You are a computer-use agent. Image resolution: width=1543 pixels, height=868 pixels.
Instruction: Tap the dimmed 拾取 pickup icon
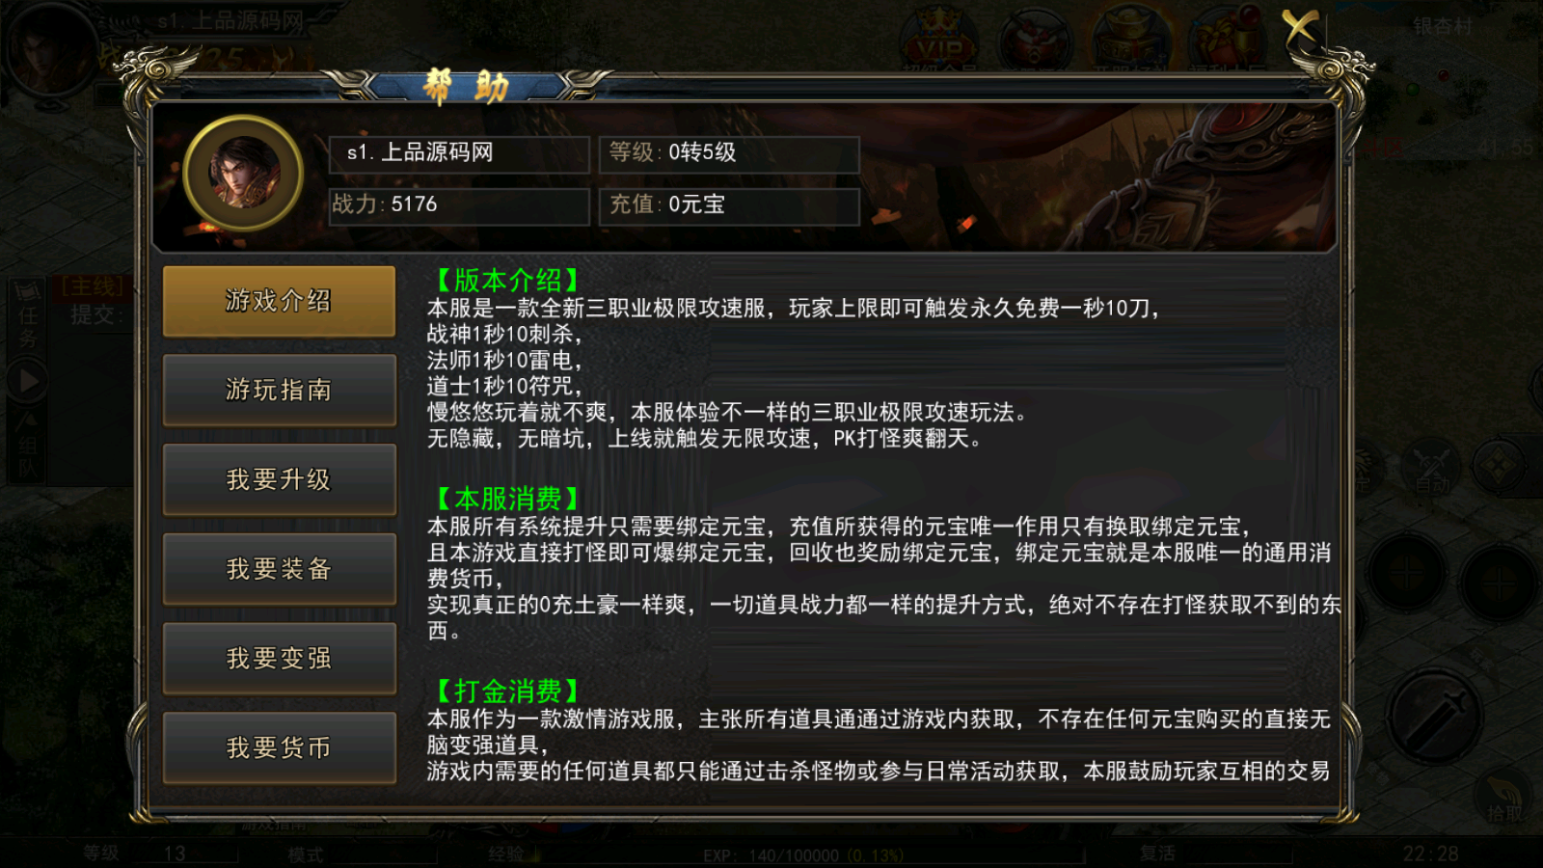[1504, 796]
